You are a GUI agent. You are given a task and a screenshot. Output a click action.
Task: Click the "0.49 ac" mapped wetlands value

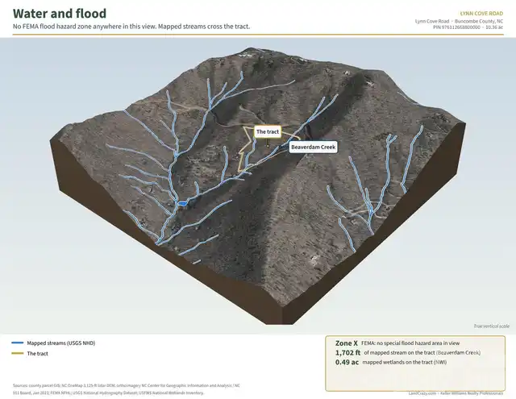(x=347, y=362)
